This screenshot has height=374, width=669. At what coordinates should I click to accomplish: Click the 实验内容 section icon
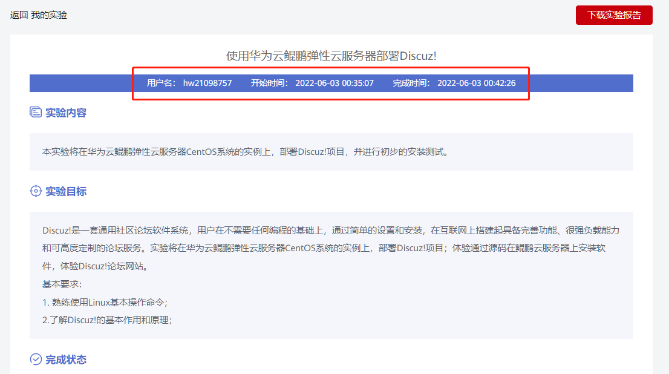36,113
